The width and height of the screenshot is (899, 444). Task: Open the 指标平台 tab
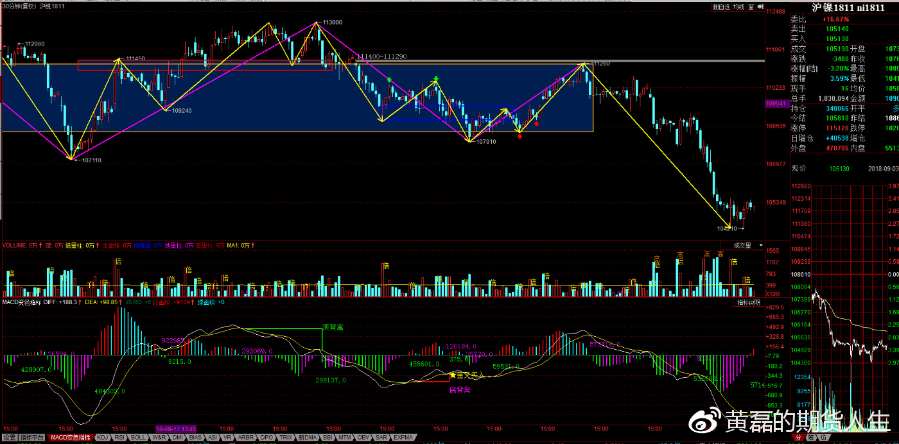pyautogui.click(x=31, y=437)
